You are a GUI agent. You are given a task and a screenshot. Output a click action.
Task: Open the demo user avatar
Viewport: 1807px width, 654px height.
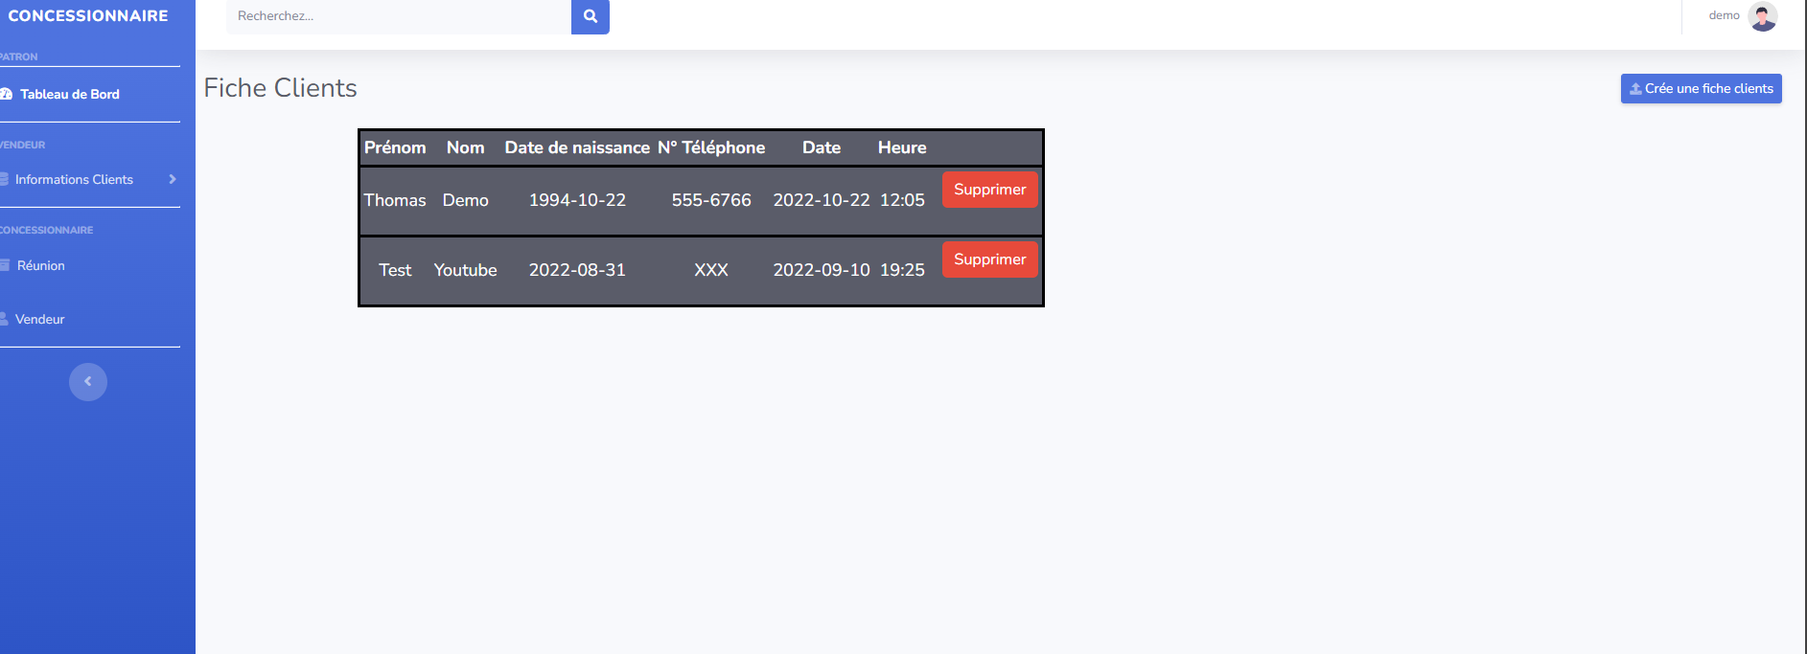1762,16
